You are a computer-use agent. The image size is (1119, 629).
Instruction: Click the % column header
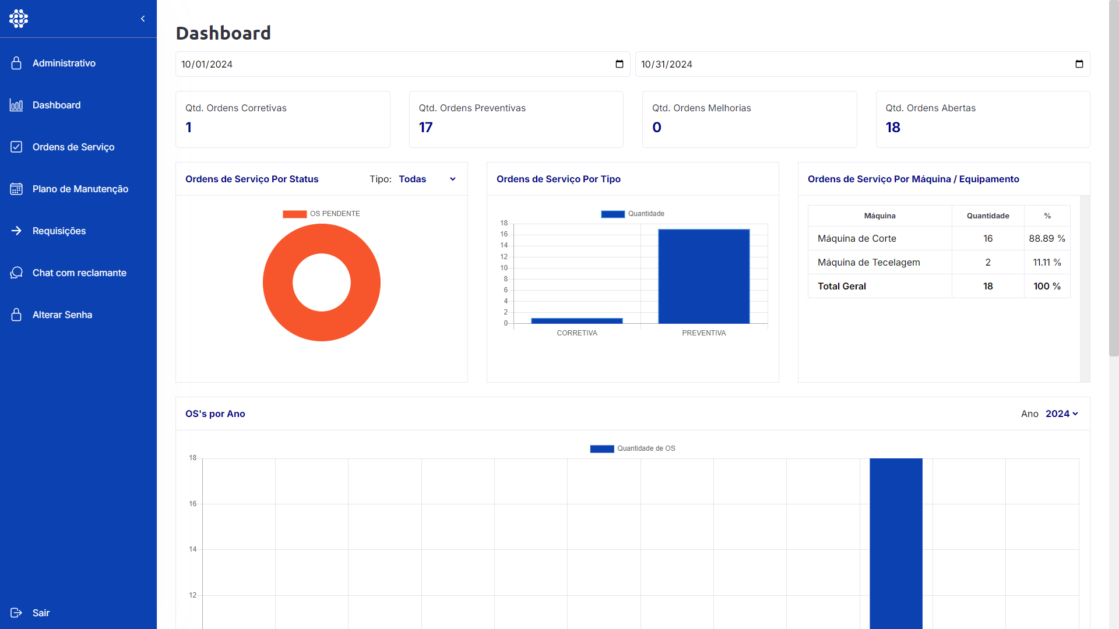click(1047, 215)
